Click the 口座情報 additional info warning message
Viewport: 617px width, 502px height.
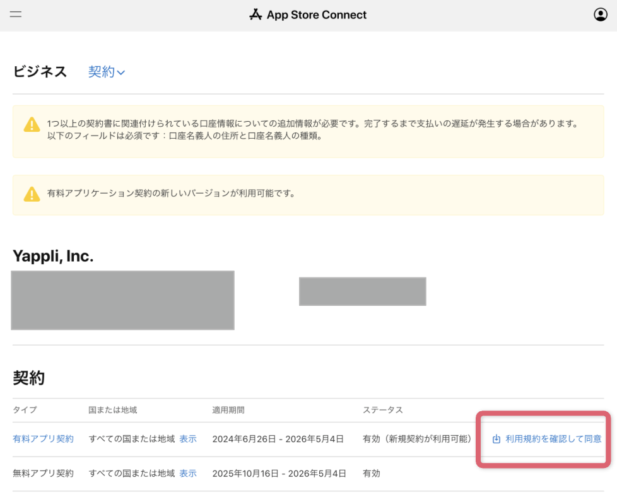click(314, 130)
